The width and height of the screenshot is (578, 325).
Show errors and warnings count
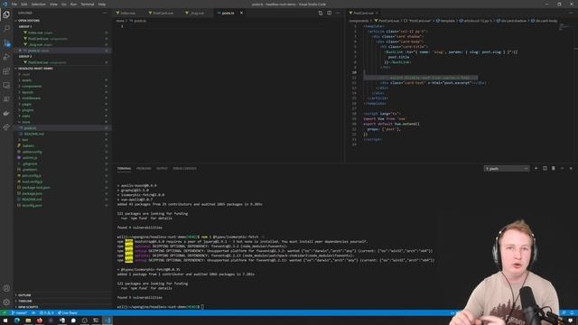[x=47, y=313]
